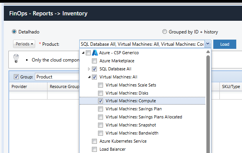Check Virtual Machines Scale Sets checkbox

pos(100,85)
